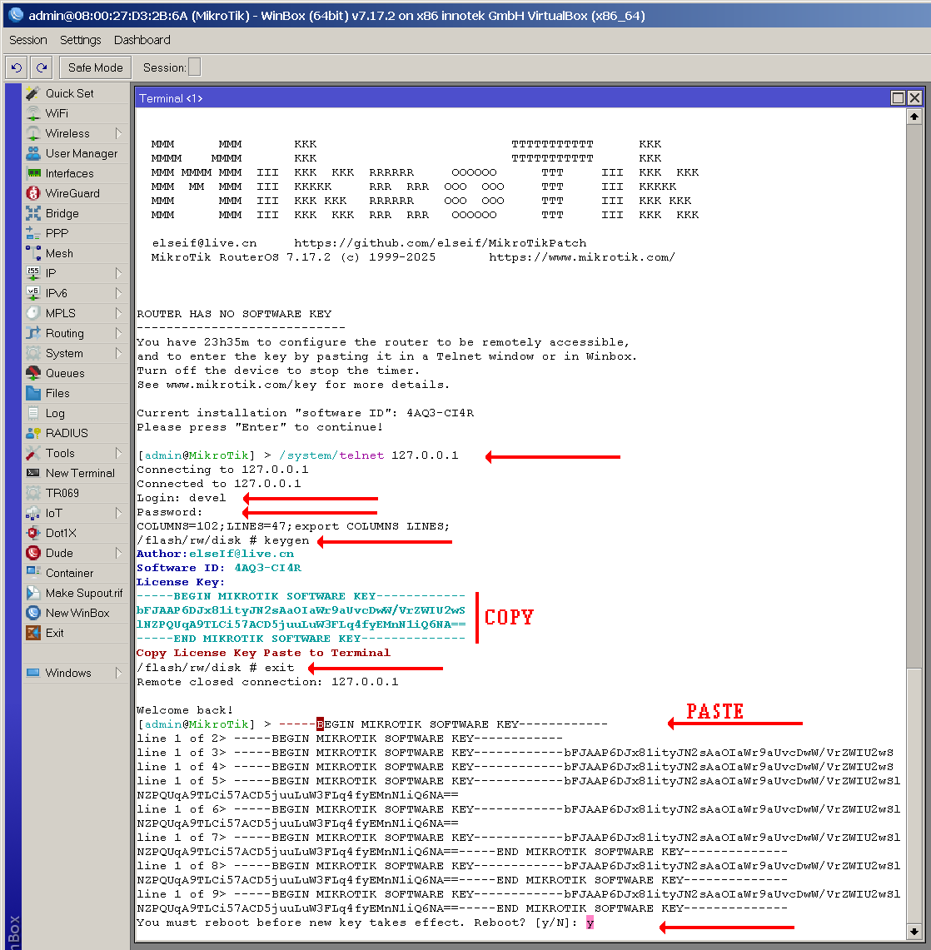
Task: Click the undo arrow toolbar button
Action: [16, 67]
